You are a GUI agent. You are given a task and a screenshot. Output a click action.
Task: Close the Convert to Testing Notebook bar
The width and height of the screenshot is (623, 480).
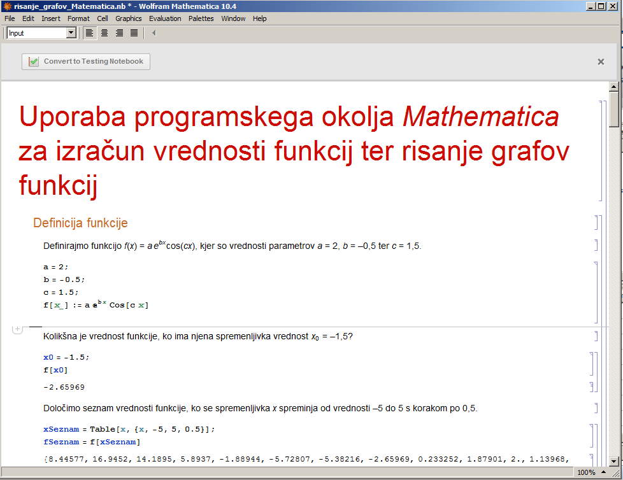(x=601, y=62)
